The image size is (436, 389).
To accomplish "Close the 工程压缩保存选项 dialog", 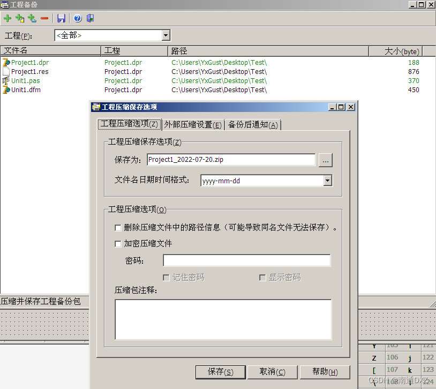I will pyautogui.click(x=351, y=107).
